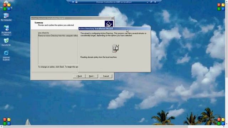Click the horizontal scrollbar at the bottom
This screenshot has width=228, height=128.
click(x=95, y=127)
